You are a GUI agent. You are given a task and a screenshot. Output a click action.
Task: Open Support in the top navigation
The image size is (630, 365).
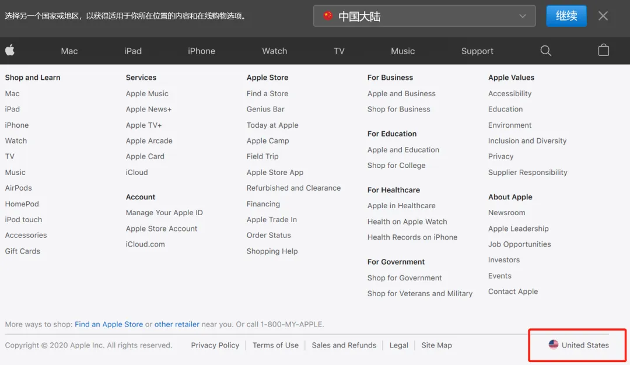pos(477,51)
